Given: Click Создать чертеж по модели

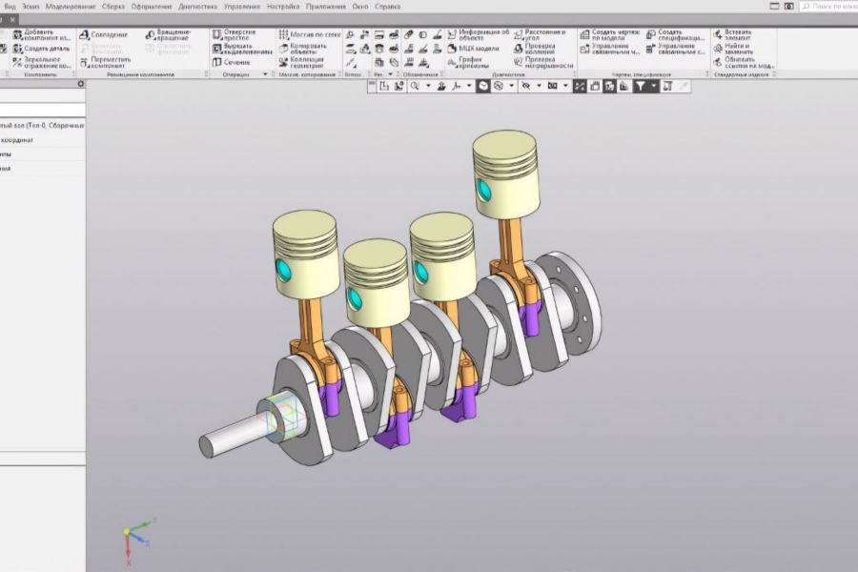Looking at the screenshot, I should pyautogui.click(x=609, y=35).
